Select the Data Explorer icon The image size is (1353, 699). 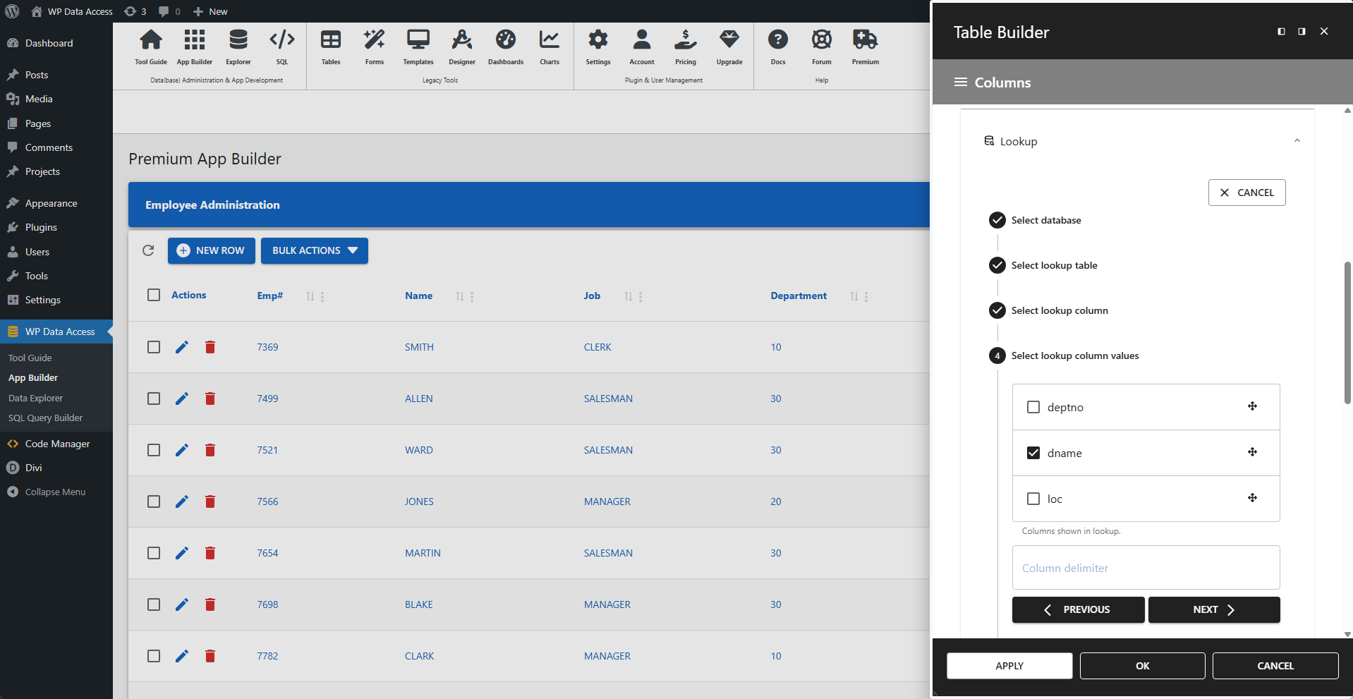pyautogui.click(x=238, y=46)
